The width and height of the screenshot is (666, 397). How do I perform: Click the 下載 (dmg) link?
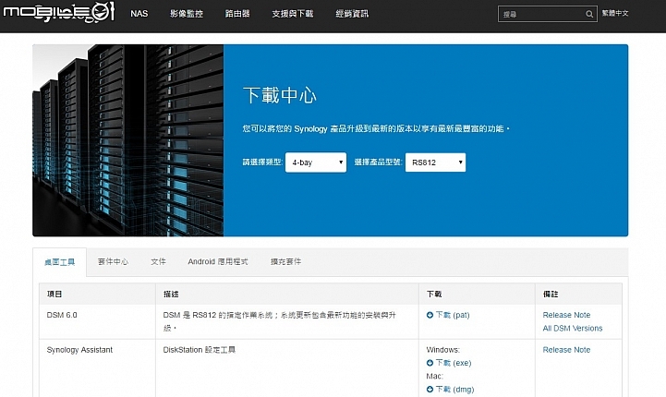point(454,390)
